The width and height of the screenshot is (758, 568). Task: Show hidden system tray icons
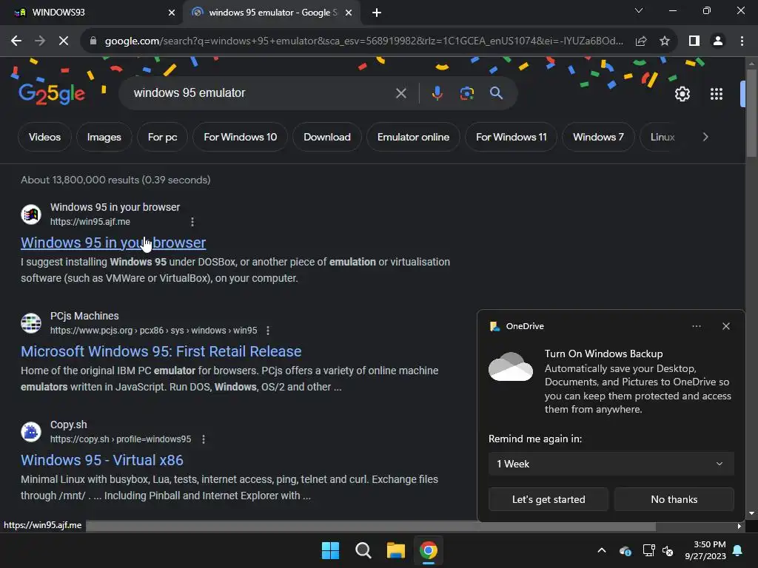coord(602,550)
